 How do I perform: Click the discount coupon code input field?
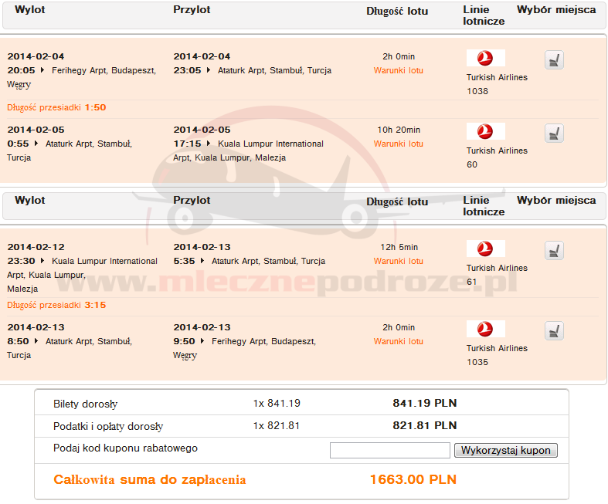click(389, 450)
